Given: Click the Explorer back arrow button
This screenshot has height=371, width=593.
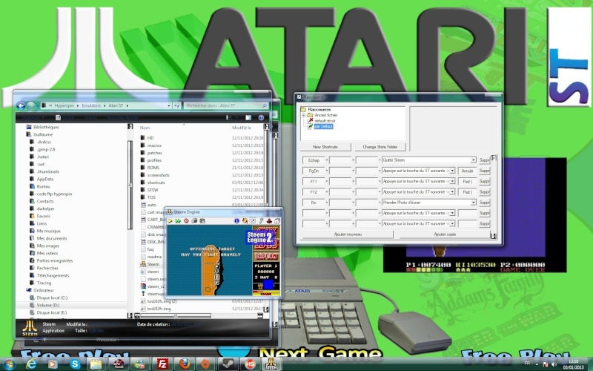Looking at the screenshot, I should click(x=21, y=105).
